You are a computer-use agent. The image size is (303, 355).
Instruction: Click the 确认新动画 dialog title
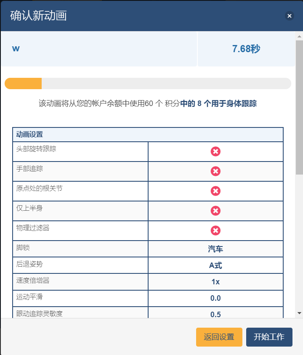point(38,16)
